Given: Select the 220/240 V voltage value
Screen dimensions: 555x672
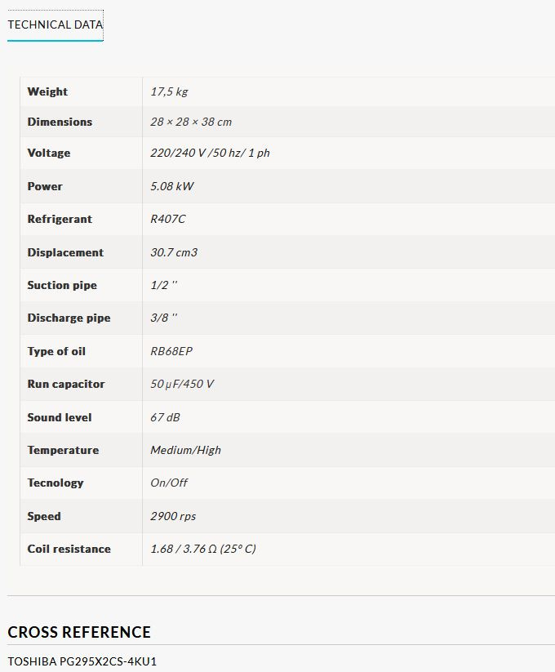Looking at the screenshot, I should tap(210, 153).
